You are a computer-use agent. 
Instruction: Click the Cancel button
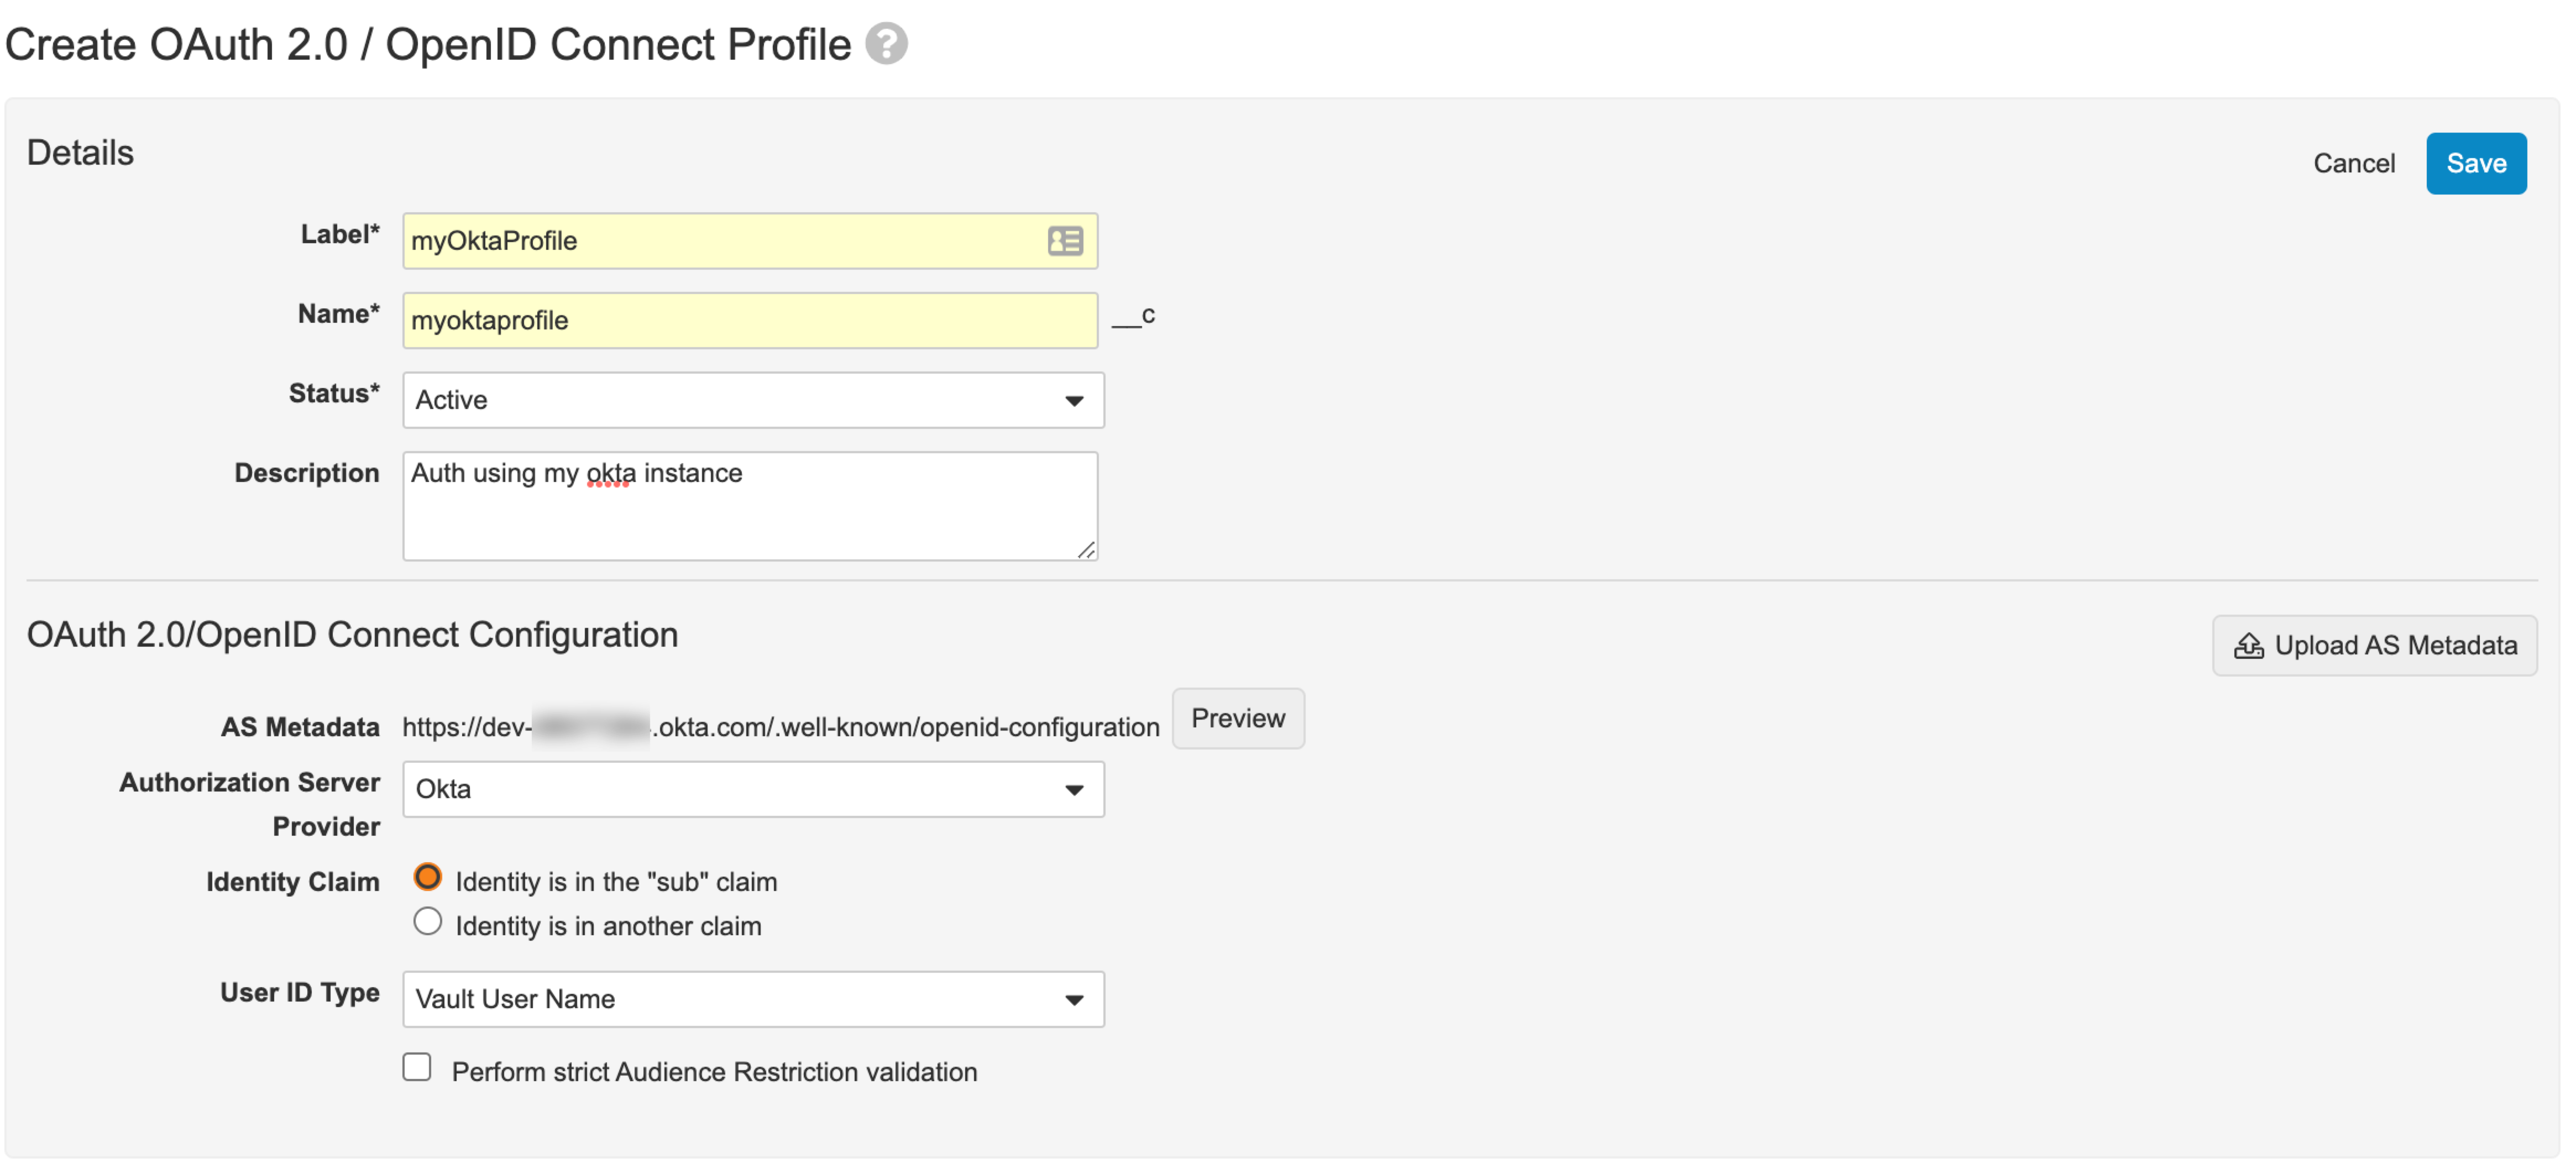click(2353, 163)
